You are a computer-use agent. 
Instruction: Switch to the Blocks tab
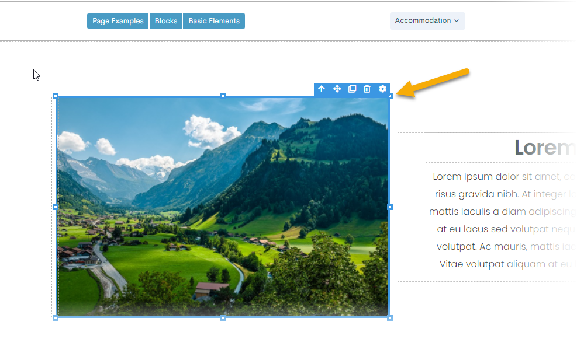coord(166,21)
